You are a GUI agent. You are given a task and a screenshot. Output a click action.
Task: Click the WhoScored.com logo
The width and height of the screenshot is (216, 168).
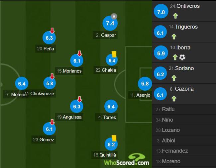(126, 160)
